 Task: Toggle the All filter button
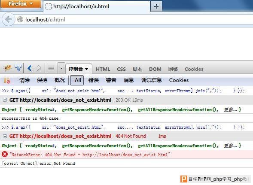coord(77,80)
